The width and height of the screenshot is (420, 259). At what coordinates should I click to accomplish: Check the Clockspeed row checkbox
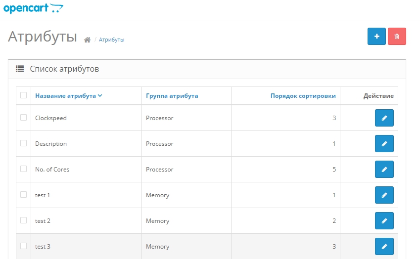coord(23,118)
